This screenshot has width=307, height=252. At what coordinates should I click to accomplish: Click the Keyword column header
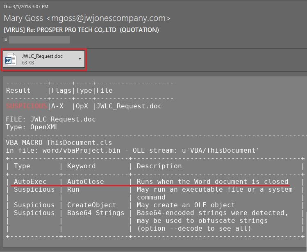pyautogui.click(x=81, y=166)
